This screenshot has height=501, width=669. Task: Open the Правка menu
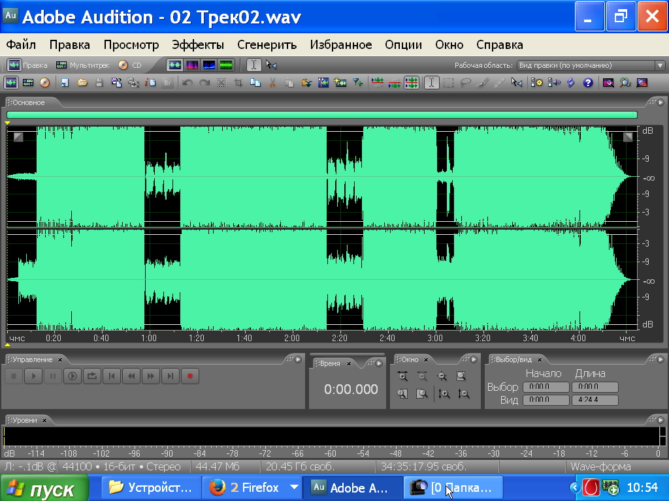[69, 45]
